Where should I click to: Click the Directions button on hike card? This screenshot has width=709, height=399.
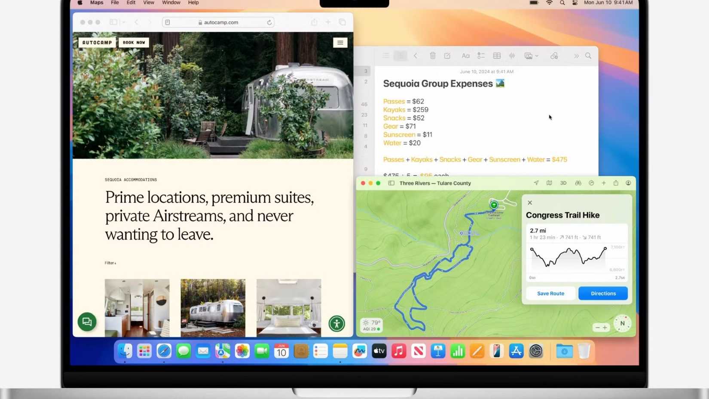(603, 293)
